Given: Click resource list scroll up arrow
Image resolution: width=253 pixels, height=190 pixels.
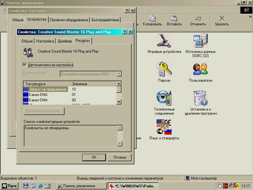Looking at the screenshot, I should 119,84.
